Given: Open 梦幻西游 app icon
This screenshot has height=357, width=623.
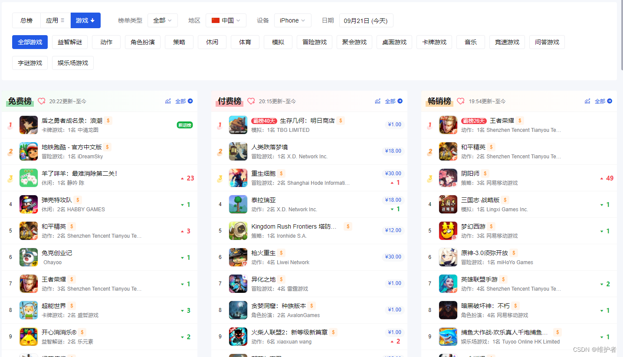Looking at the screenshot, I should 448,231.
